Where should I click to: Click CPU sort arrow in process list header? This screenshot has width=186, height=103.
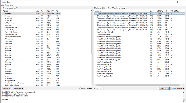tap(45, 11)
